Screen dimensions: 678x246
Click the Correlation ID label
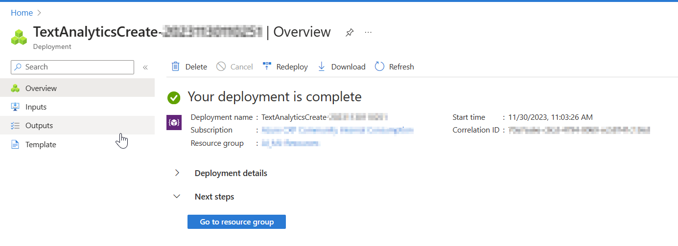click(476, 130)
